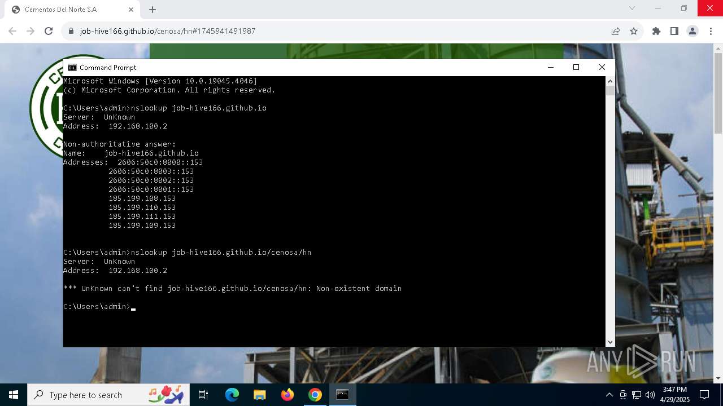Image resolution: width=723 pixels, height=406 pixels.
Task: Click the Chrome address bar URL
Action: (x=168, y=31)
